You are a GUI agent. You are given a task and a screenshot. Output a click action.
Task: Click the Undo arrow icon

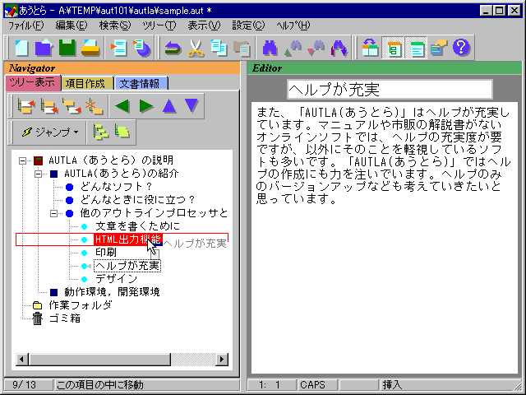click(173, 48)
